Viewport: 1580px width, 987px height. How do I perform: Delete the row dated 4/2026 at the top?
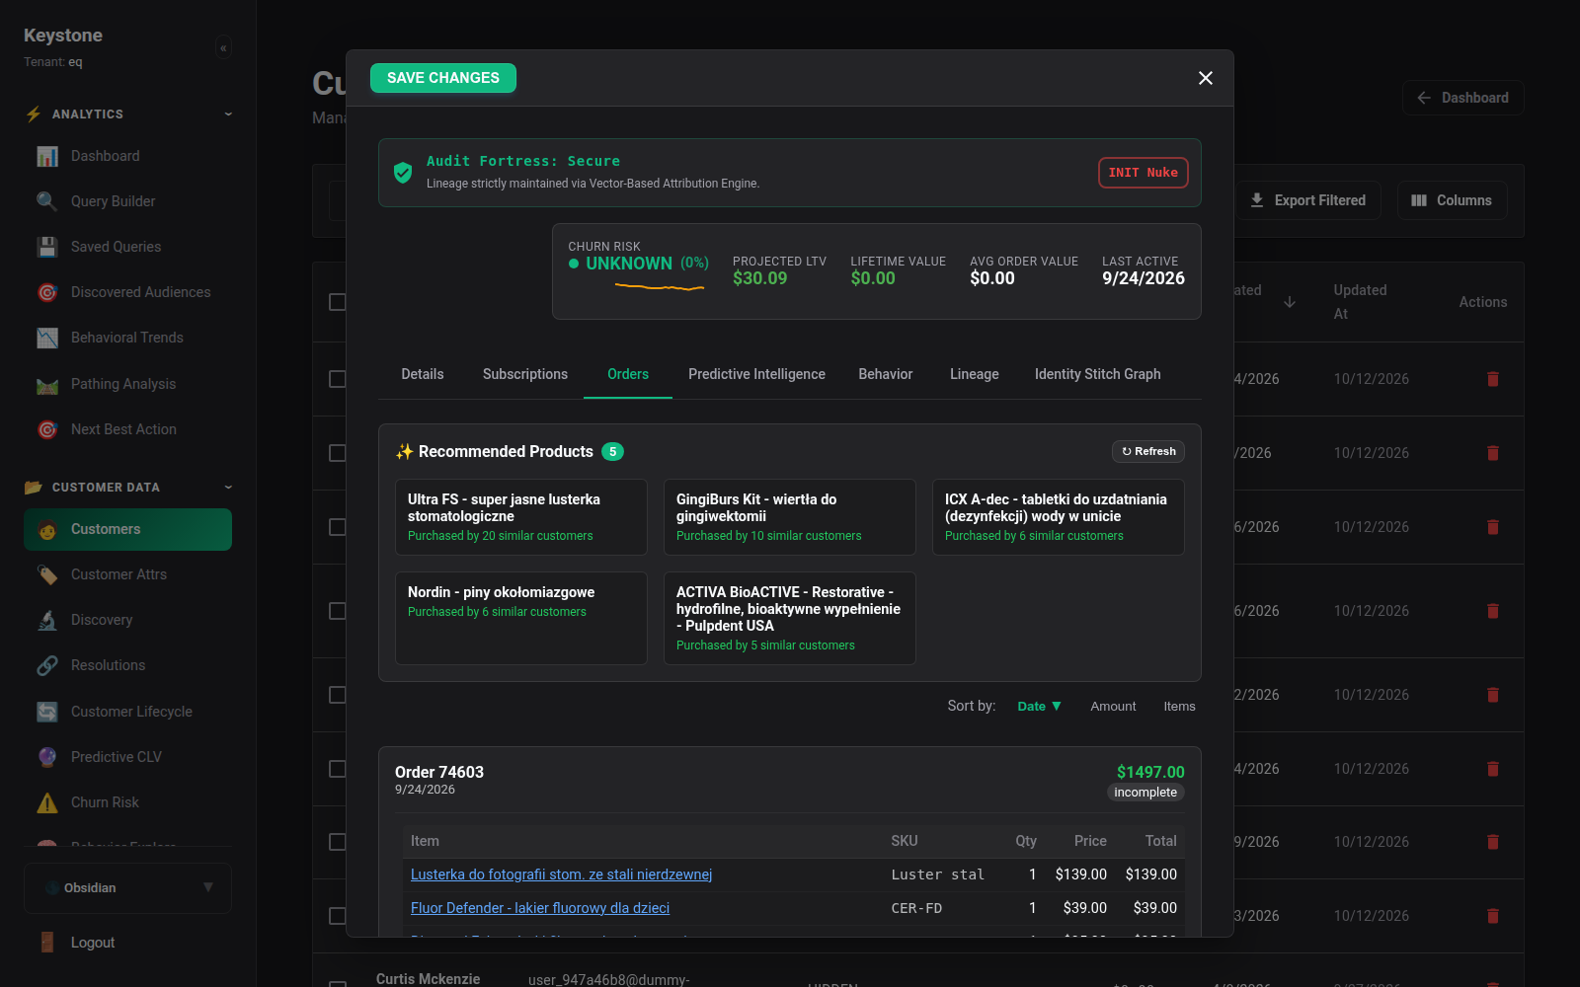[x=1493, y=379]
